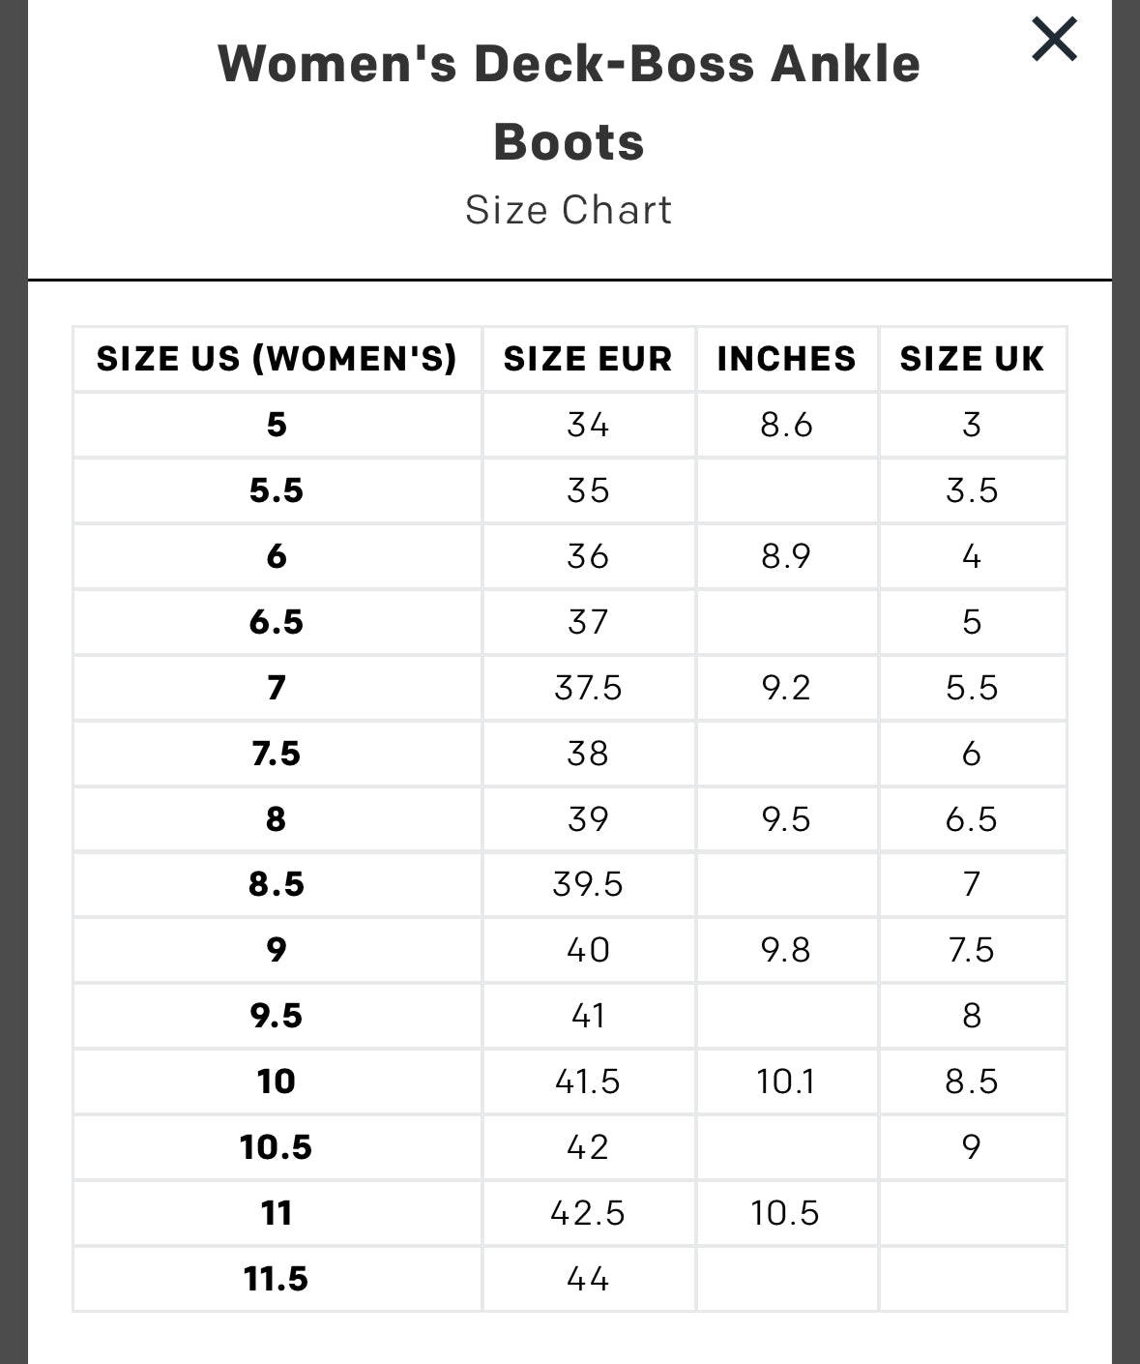Click the 8.6 inches cell
Viewport: 1140px width, 1364px height.
(x=786, y=425)
